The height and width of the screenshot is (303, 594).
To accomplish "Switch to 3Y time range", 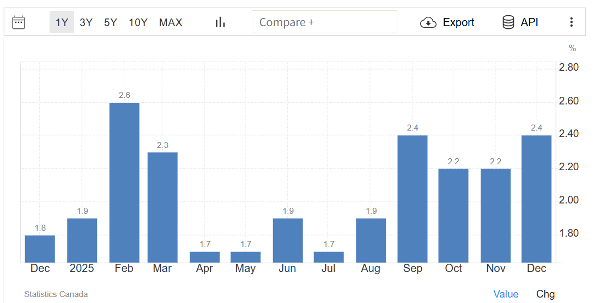I will [86, 22].
